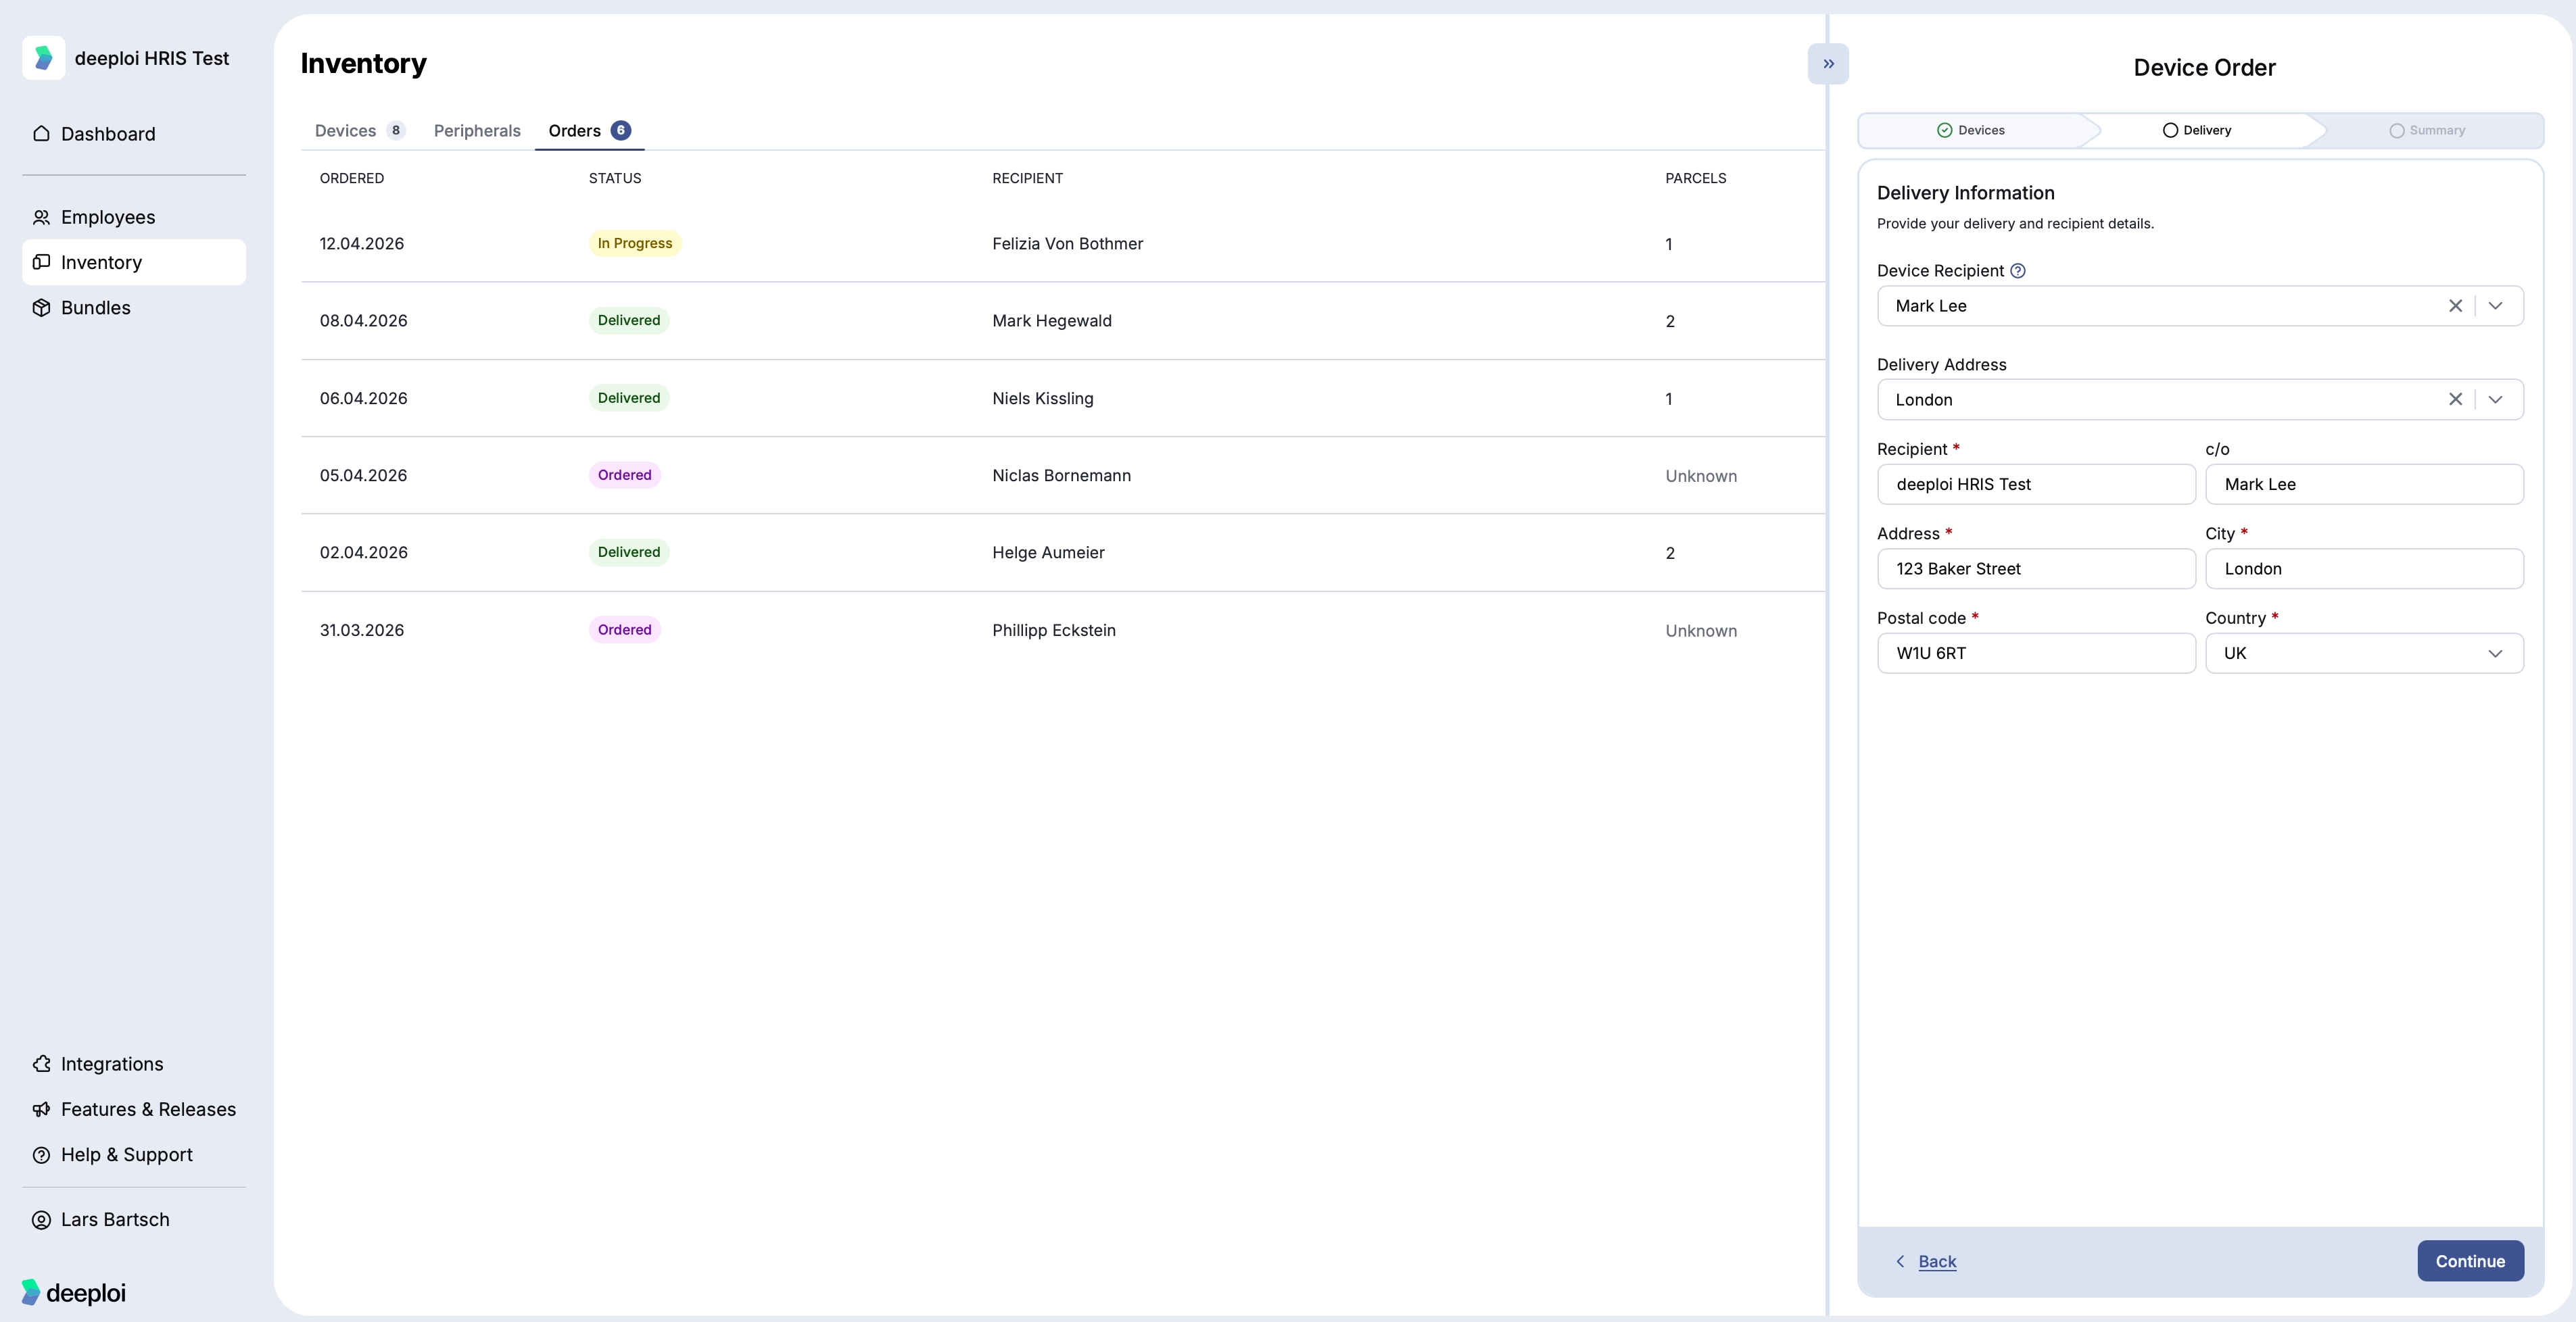Click the c/o input field
The height and width of the screenshot is (1322, 2576).
click(2364, 484)
